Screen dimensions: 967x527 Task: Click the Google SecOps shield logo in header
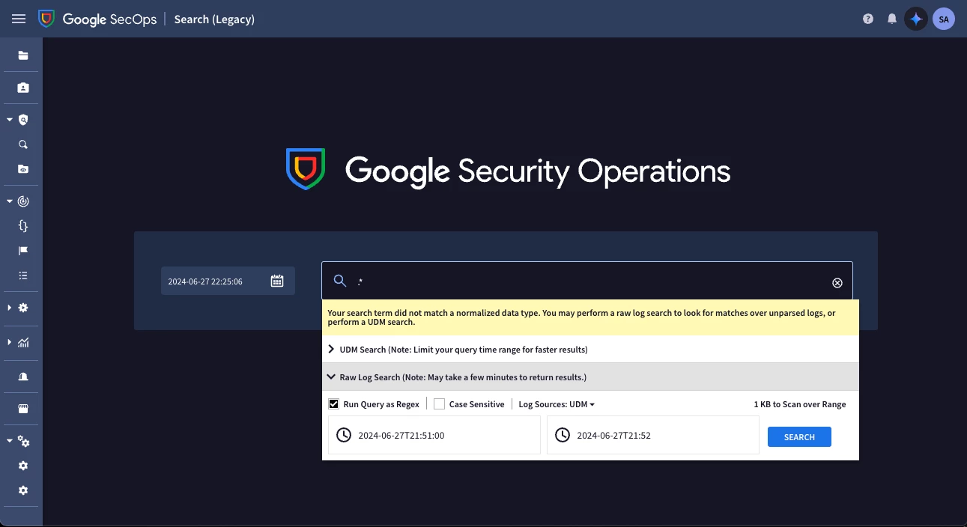46,19
